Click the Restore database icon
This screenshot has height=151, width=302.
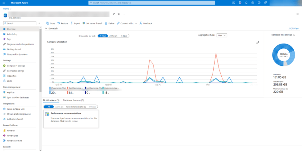tap(59, 23)
